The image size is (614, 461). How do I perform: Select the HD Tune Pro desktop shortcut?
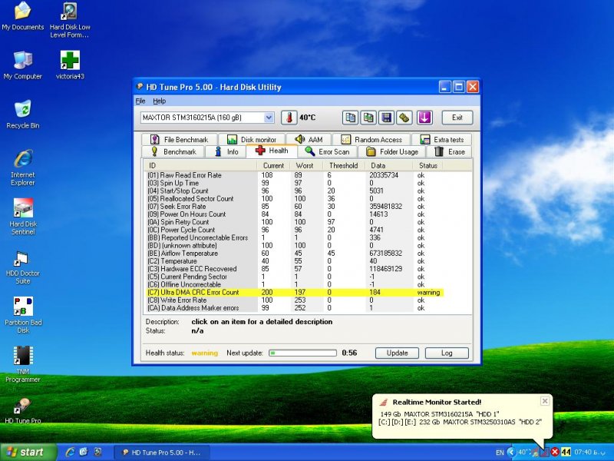[x=23, y=410]
